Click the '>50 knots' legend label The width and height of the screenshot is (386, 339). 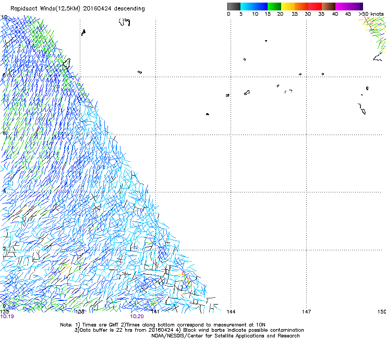pos(371,14)
